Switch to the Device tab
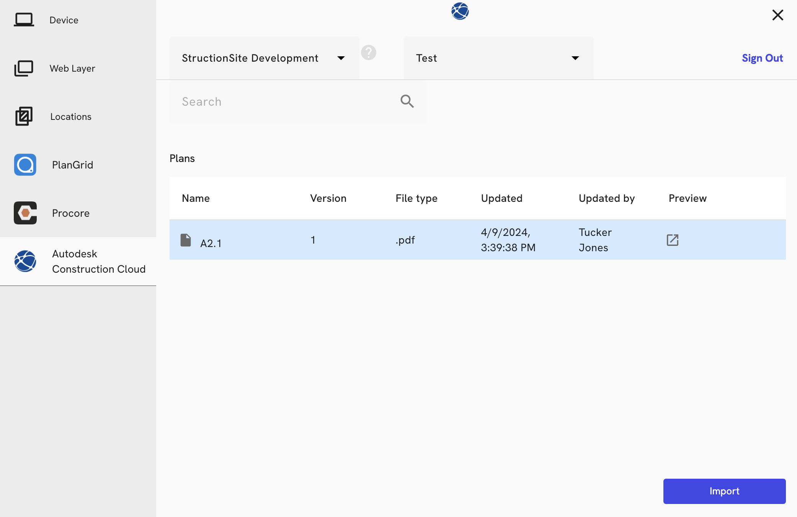 pos(64,20)
